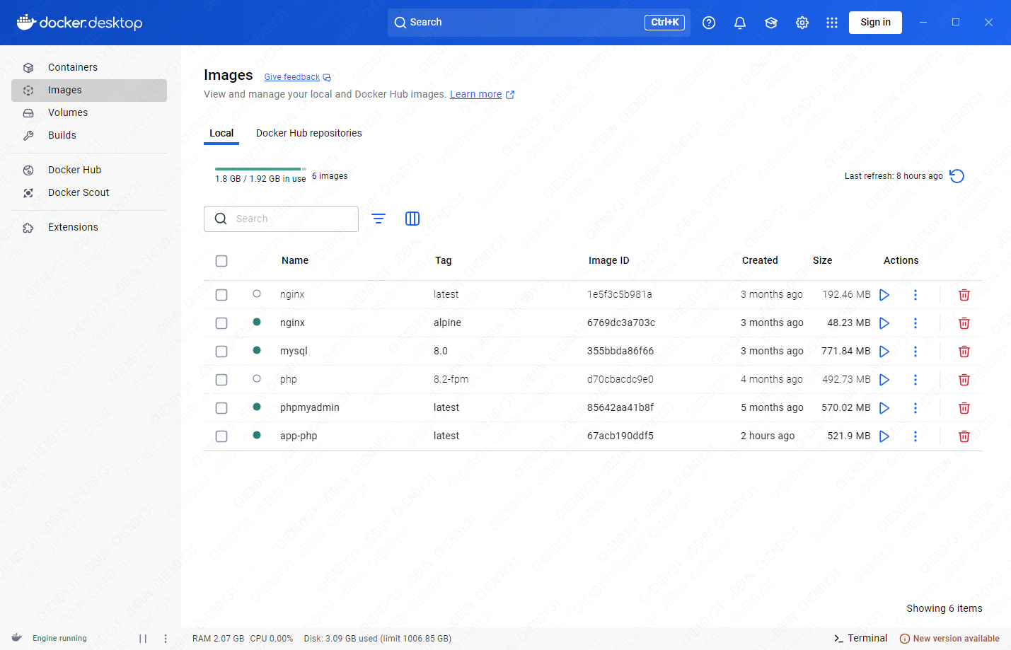Select Volumes from the sidebar
This screenshot has height=650, width=1011.
pos(68,112)
